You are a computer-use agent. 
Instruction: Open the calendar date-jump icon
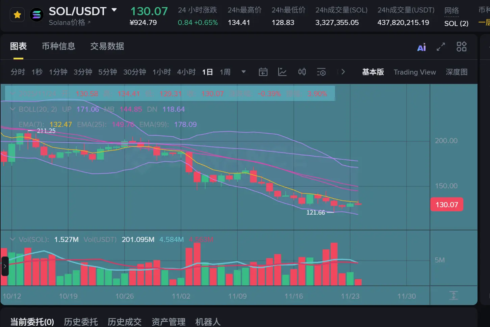tap(263, 72)
